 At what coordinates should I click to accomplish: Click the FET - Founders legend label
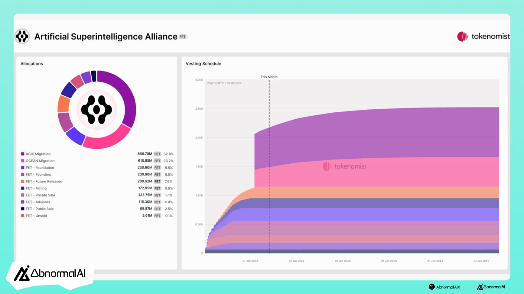point(38,174)
